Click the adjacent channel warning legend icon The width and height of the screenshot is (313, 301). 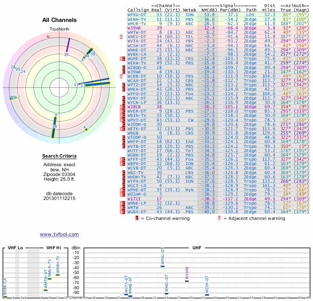click(219, 218)
